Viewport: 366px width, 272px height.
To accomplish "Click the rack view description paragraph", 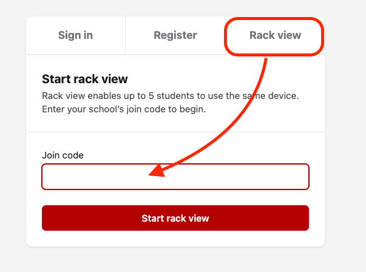I will click(x=171, y=103).
